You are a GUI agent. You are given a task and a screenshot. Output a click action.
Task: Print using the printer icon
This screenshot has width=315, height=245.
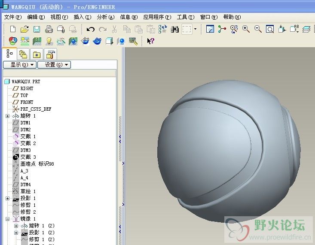click(49, 29)
